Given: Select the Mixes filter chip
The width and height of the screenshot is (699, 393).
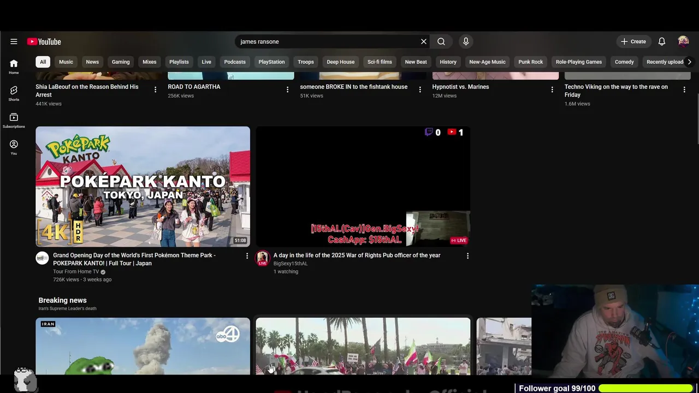Looking at the screenshot, I should pyautogui.click(x=150, y=62).
